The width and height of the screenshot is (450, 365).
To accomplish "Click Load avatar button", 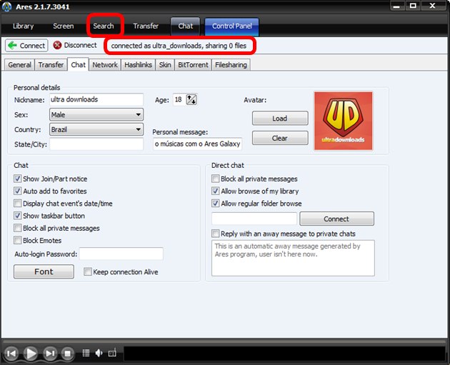I will click(280, 119).
